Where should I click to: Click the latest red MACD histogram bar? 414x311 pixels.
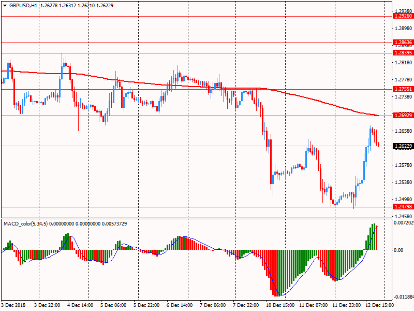coord(376,238)
